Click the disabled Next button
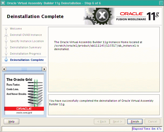Image resolution: width=164 pixels, height=132 pixels. [117, 121]
